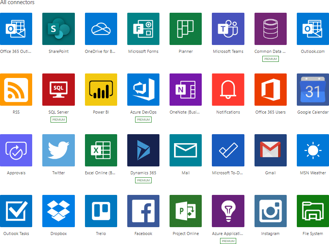Select the Excel Online connector icon

101,150
